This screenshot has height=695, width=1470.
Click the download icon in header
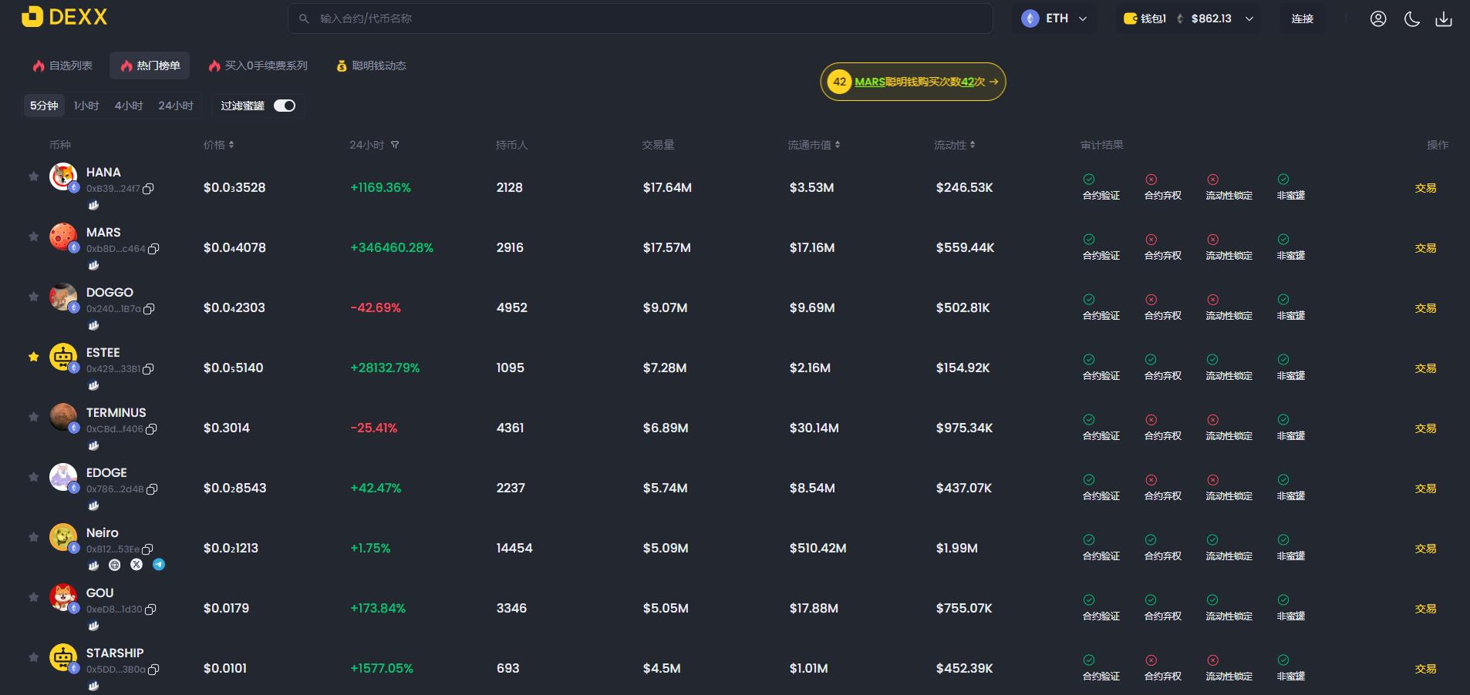point(1444,18)
